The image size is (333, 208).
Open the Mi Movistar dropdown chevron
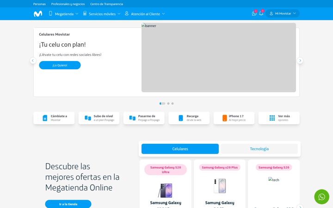(294, 13)
